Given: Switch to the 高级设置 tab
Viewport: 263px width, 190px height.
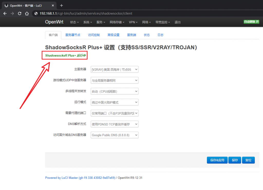Looking at the screenshot, I should tap(113, 35).
